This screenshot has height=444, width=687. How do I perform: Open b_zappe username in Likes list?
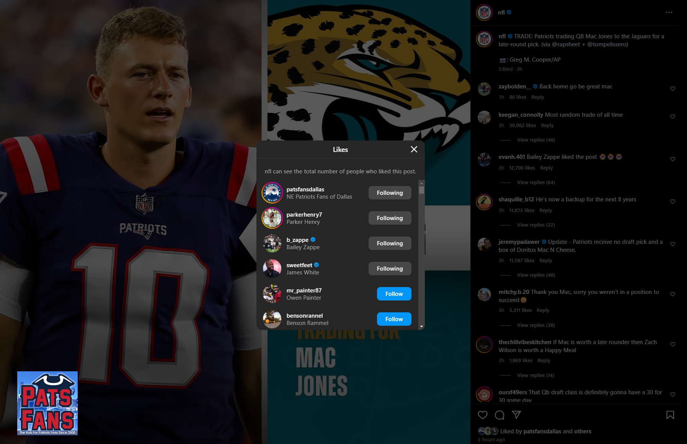pos(297,240)
